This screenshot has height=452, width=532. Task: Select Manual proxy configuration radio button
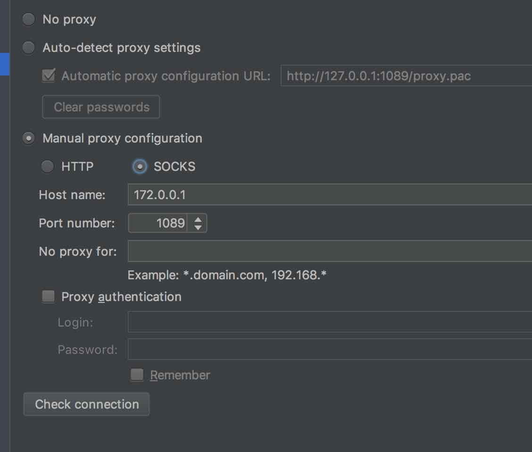[x=28, y=138]
